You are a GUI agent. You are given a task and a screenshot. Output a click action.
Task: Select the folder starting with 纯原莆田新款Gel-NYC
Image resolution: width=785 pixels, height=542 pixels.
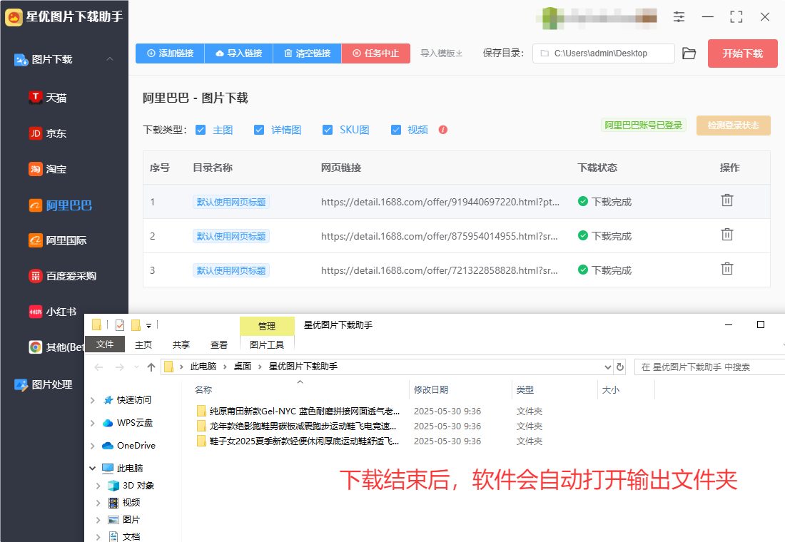pyautogui.click(x=298, y=411)
